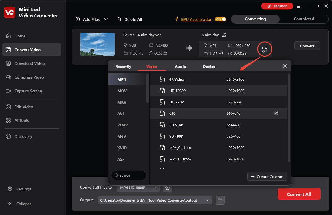Viewport: 332px width, 215px height.
Task: Open the Discovery section
Action: point(32,136)
